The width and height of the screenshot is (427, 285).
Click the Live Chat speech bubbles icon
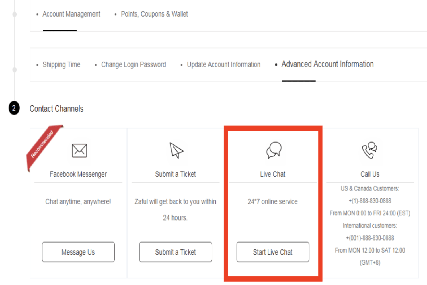(x=273, y=150)
